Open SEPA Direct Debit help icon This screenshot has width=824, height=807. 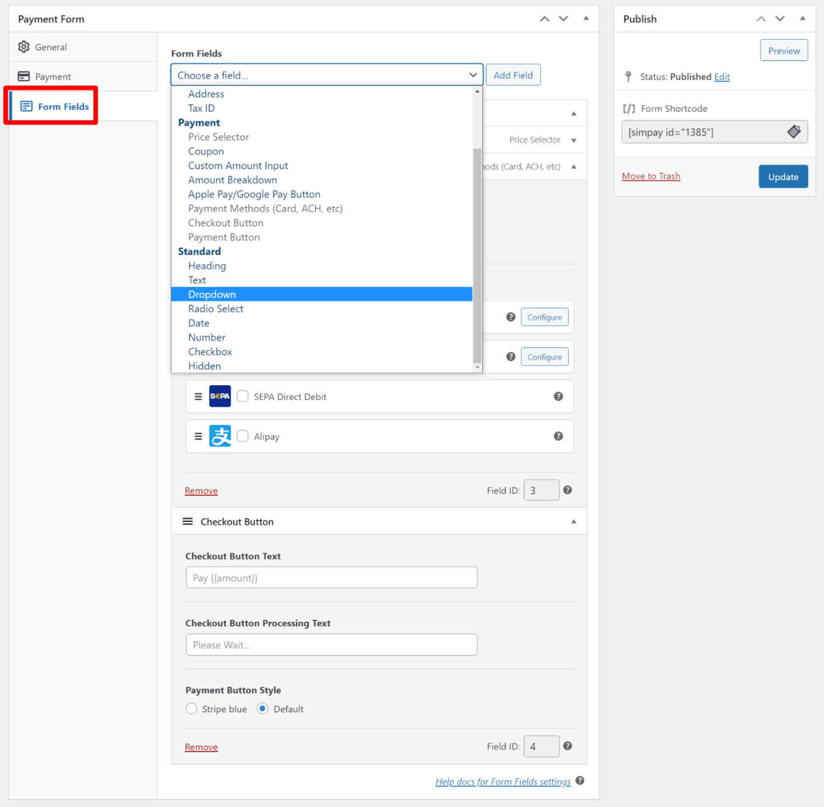[x=558, y=396]
